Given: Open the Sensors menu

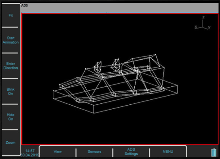Looking at the screenshot, I should click(x=94, y=152).
